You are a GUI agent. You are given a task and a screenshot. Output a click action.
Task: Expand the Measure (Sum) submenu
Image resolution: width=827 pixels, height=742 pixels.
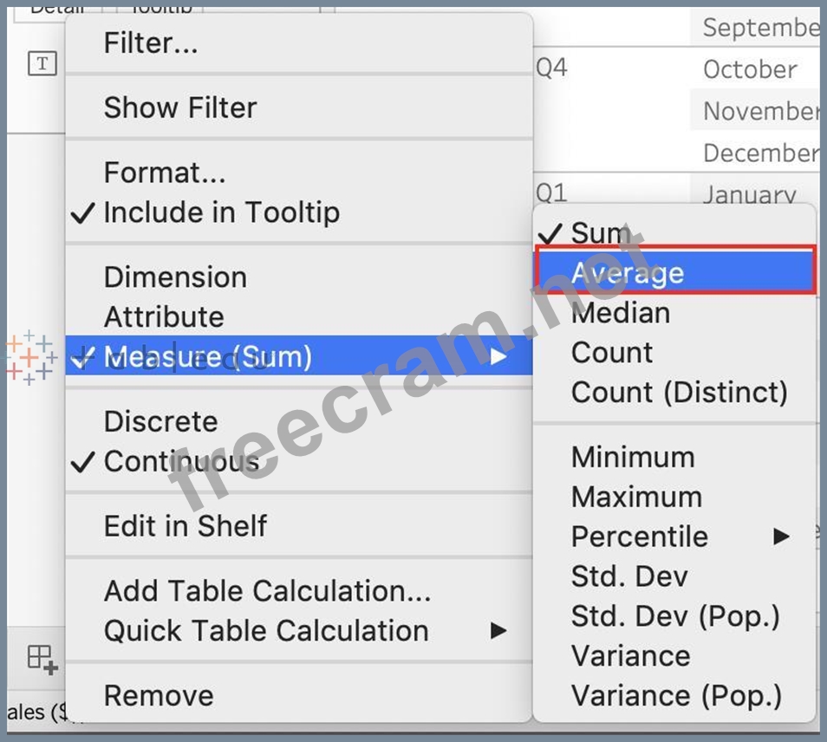(x=498, y=356)
